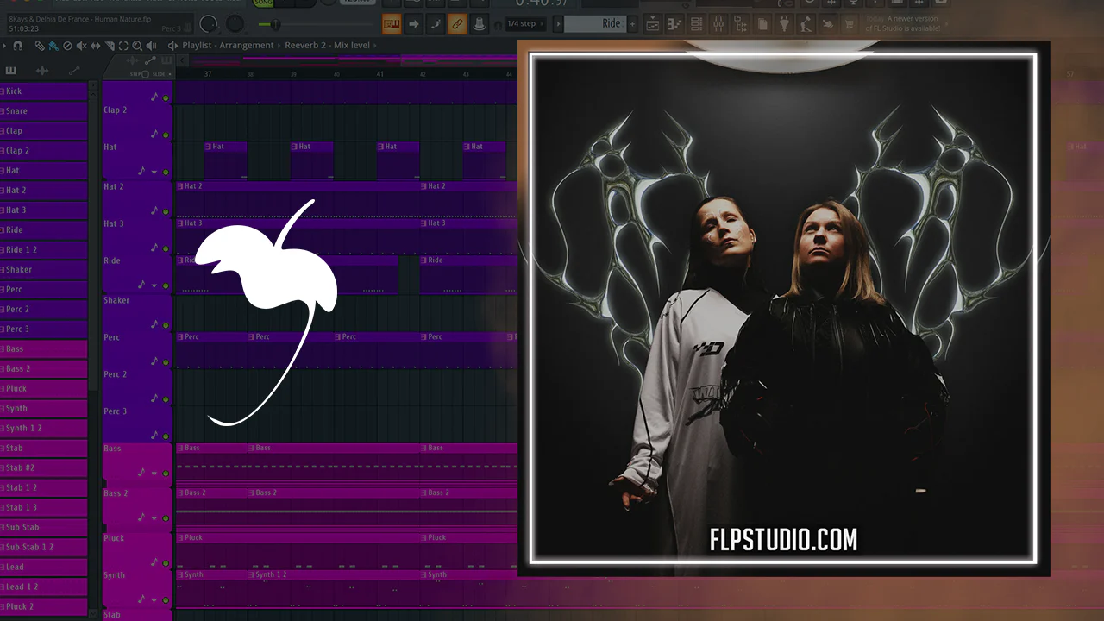Click the green horizontal slider handle
Image resolution: width=1104 pixels, height=621 pixels.
(x=275, y=23)
